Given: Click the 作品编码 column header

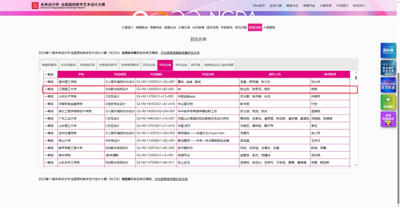Looking at the screenshot, I should [x=156, y=74].
